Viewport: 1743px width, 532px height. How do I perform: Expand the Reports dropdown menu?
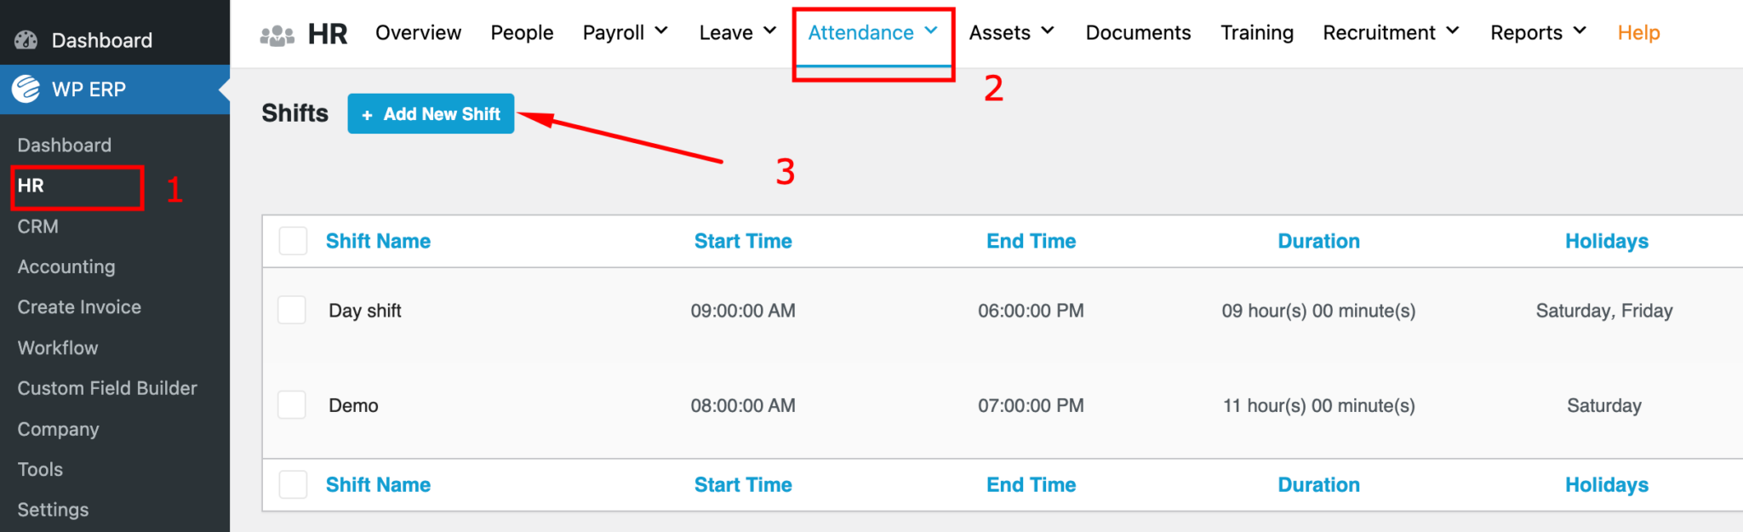click(x=1537, y=32)
